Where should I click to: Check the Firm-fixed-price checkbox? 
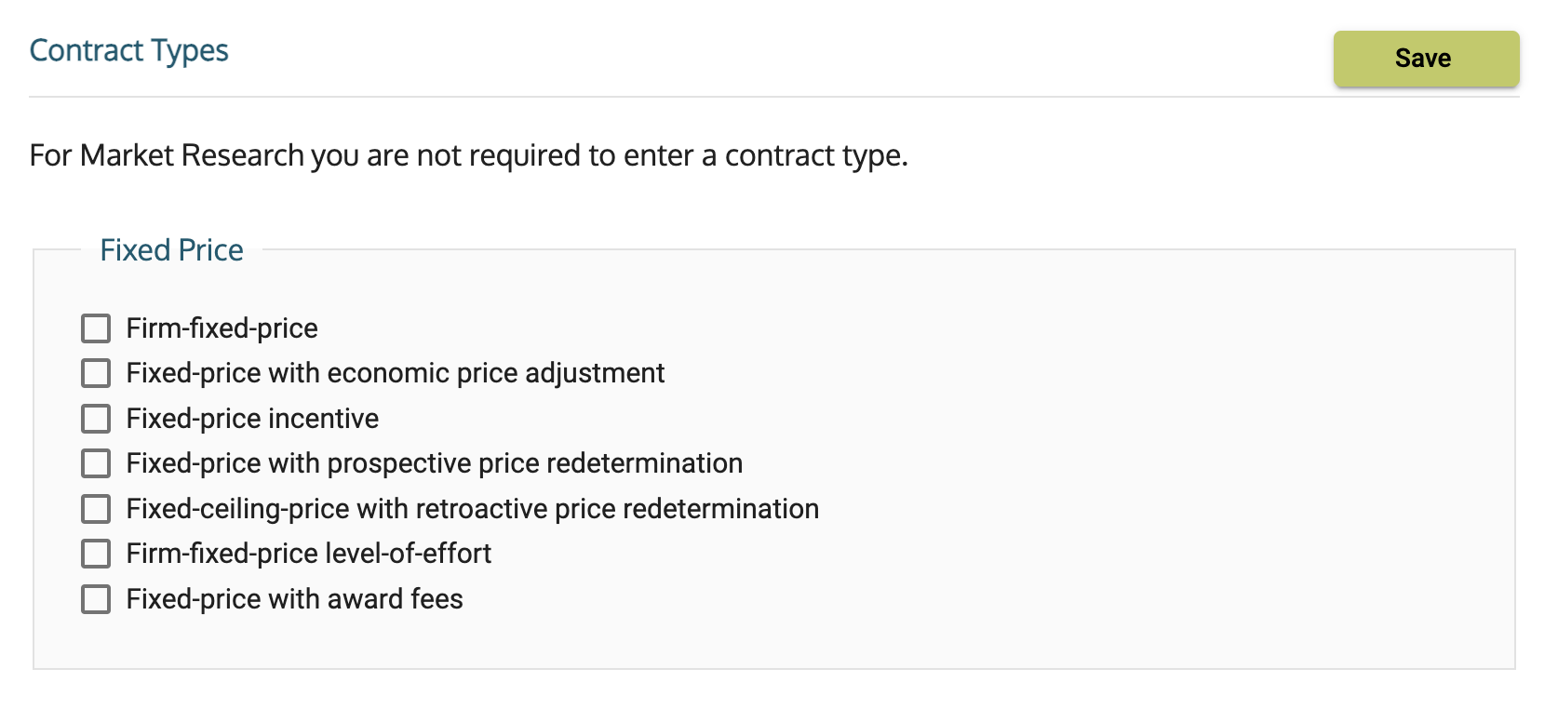pyautogui.click(x=96, y=328)
